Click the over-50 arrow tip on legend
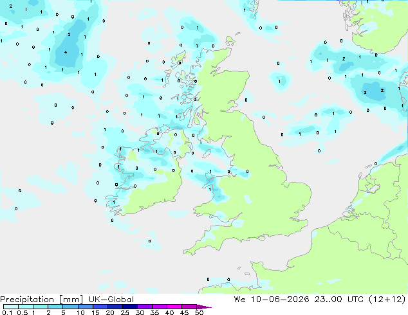 pyautogui.click(x=204, y=307)
